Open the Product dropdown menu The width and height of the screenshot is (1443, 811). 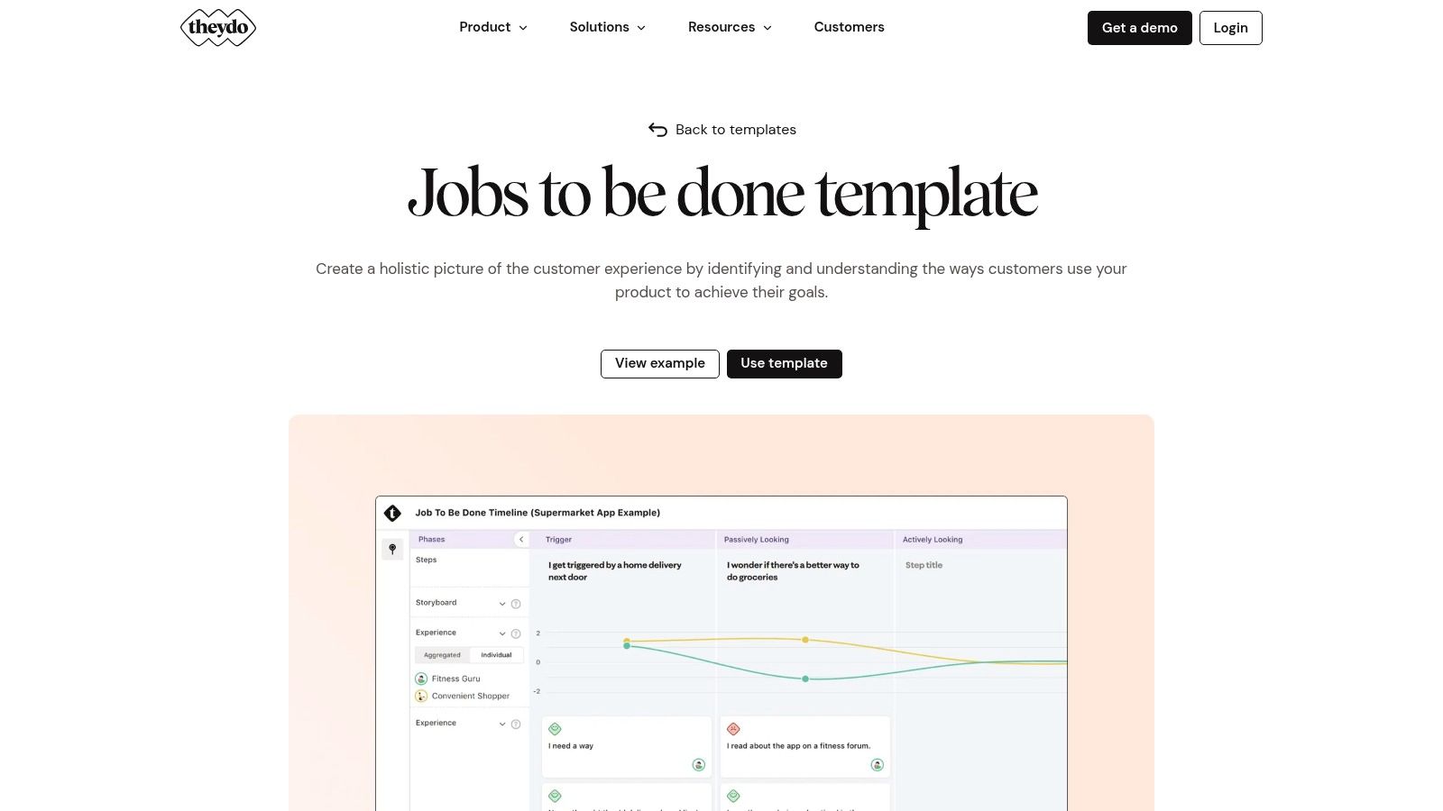point(492,28)
